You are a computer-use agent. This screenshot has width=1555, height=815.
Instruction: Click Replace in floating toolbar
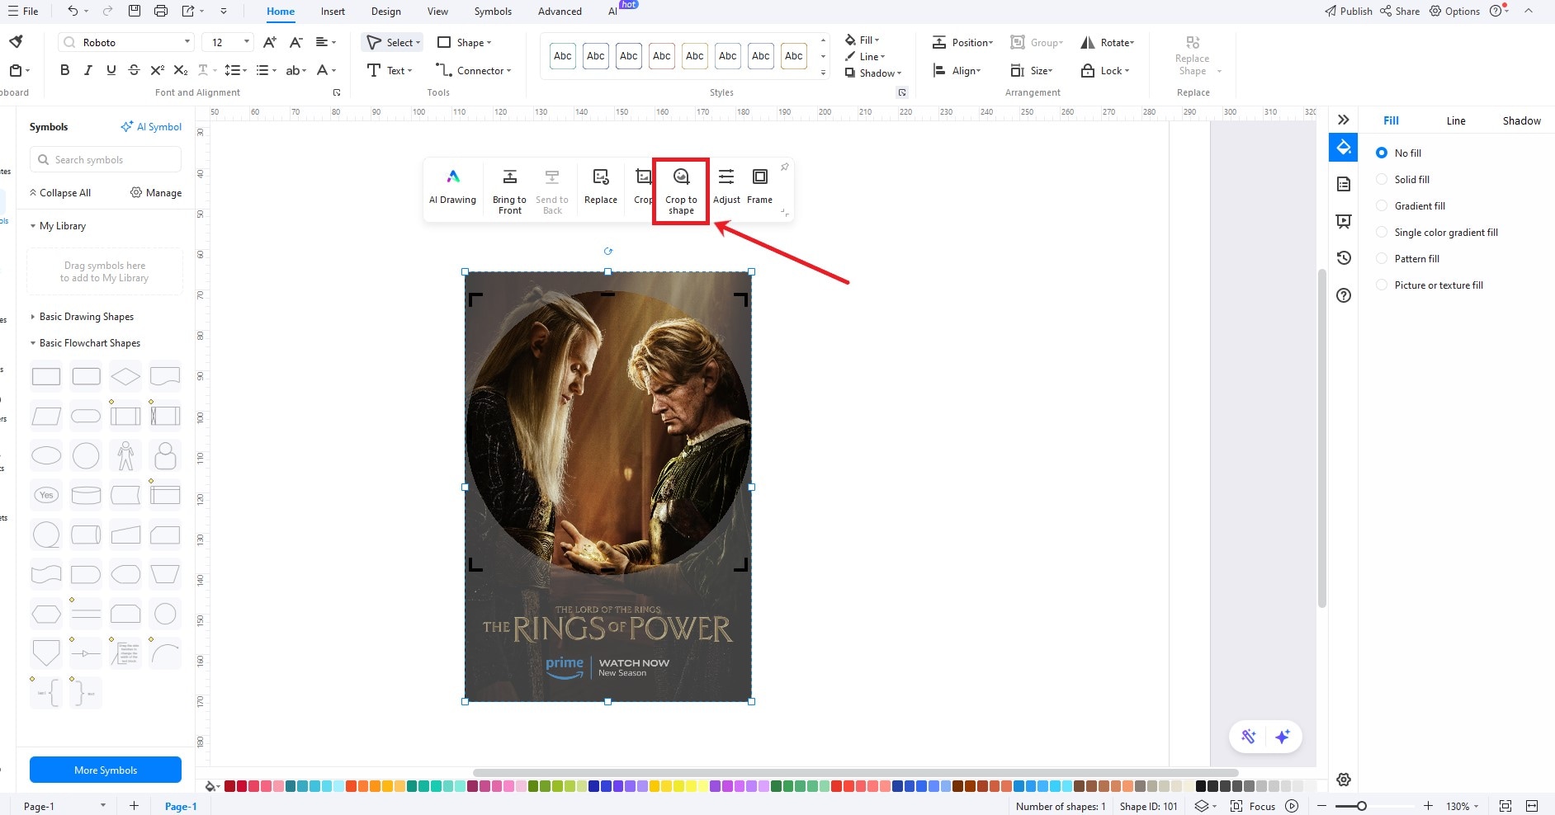[x=601, y=187]
